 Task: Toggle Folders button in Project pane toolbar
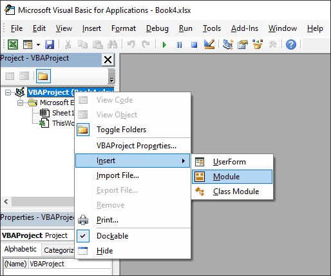tap(43, 76)
